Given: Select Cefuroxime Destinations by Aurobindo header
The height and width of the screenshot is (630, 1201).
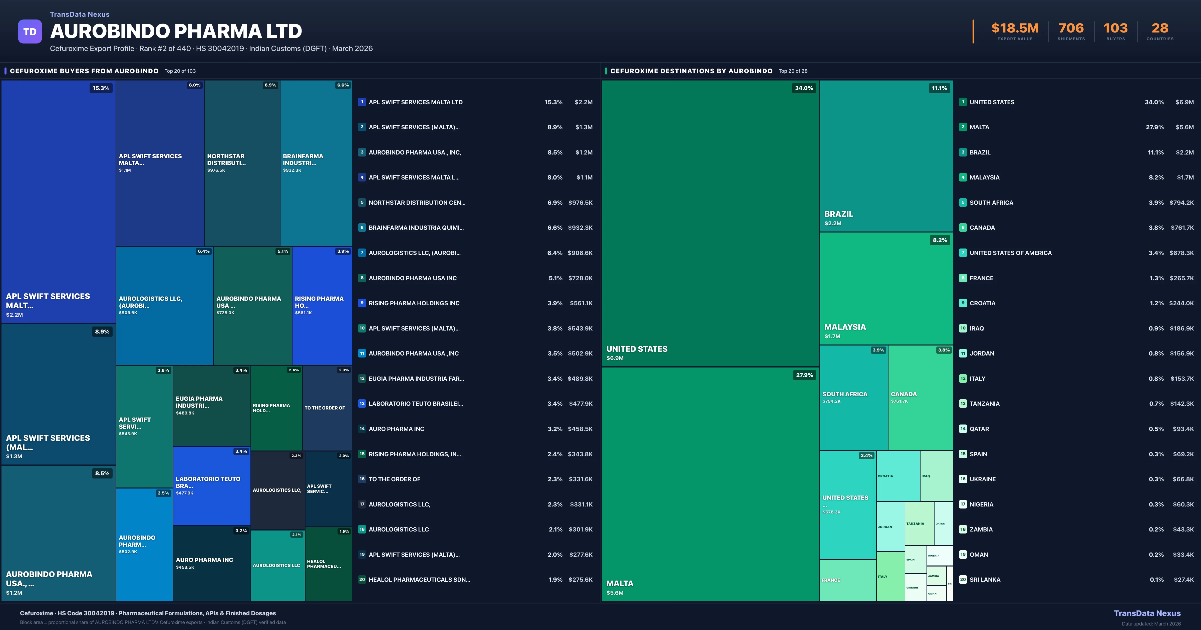Looking at the screenshot, I should point(691,71).
